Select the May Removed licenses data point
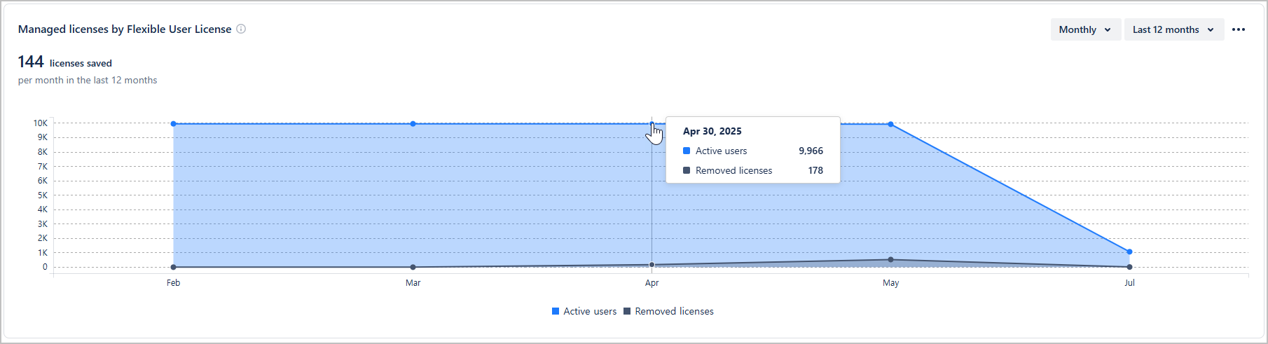 pyautogui.click(x=891, y=260)
